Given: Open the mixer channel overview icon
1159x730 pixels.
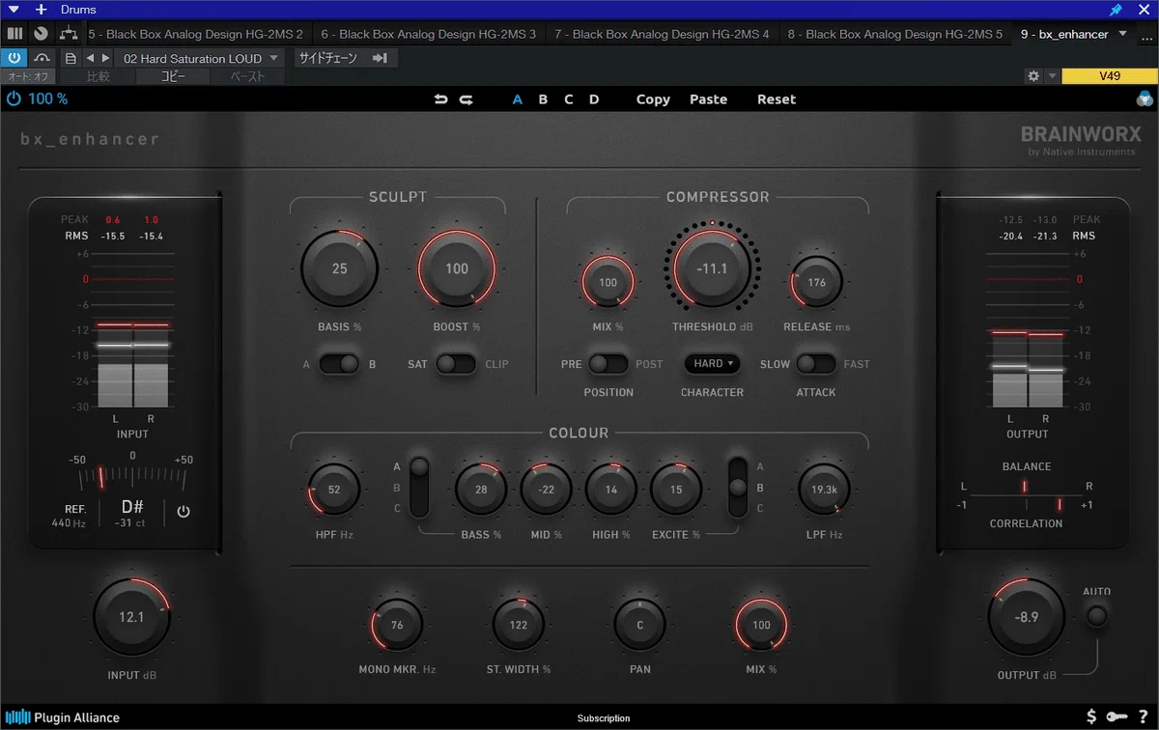Looking at the screenshot, I should pos(14,34).
